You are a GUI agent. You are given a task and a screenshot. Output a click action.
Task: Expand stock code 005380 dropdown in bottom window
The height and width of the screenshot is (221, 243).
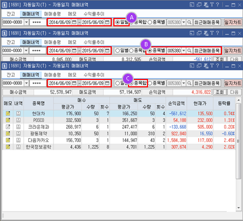(x=184, y=83)
